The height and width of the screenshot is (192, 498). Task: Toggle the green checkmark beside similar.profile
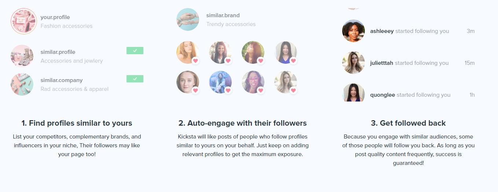[x=135, y=51]
